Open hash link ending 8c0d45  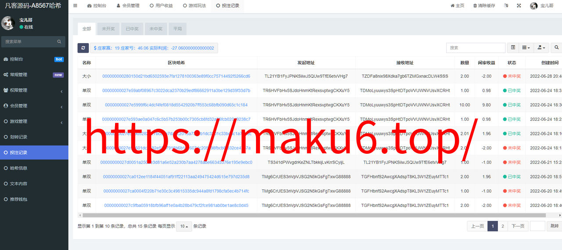[x=176, y=205]
